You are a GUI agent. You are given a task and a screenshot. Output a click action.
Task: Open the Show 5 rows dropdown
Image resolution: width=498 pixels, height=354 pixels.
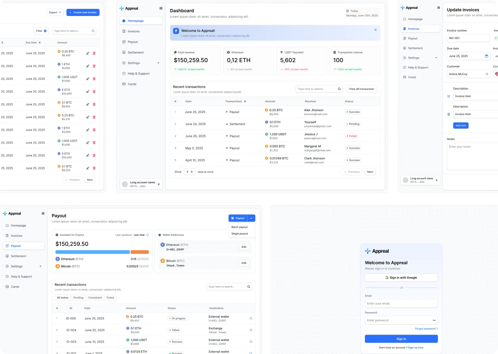tap(190, 172)
